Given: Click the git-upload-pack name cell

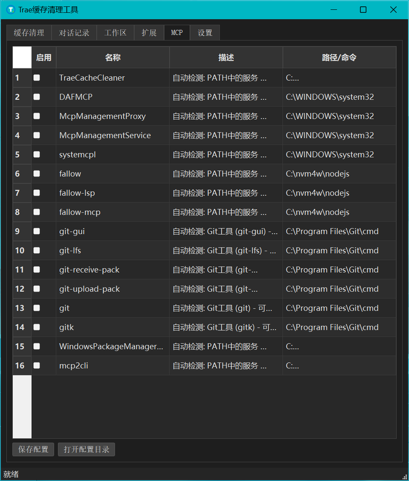Looking at the screenshot, I should coord(113,289).
